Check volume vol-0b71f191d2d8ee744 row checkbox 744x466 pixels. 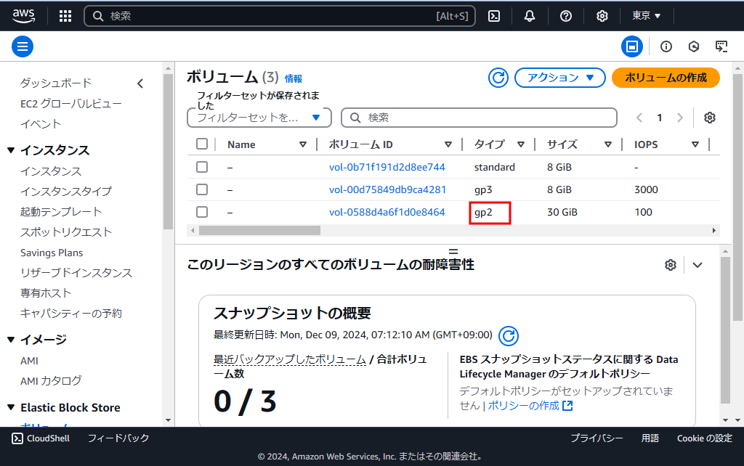[202, 167]
